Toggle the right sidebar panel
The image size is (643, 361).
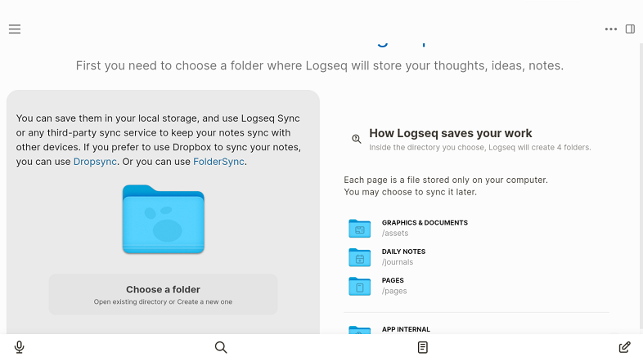click(x=630, y=29)
